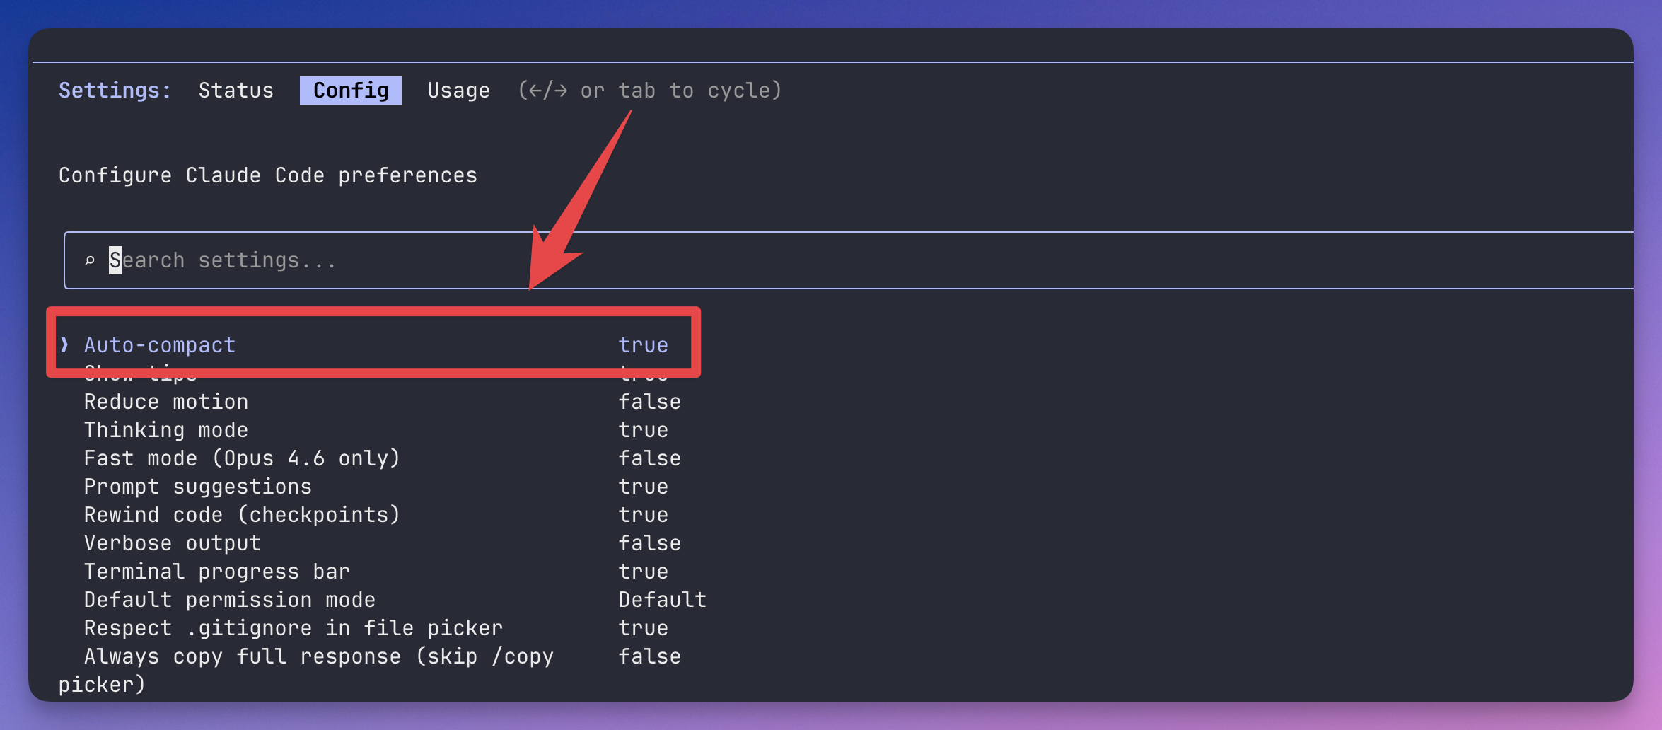Click the Auto-compact selection arrow
1662x730 pixels.
[x=64, y=344]
